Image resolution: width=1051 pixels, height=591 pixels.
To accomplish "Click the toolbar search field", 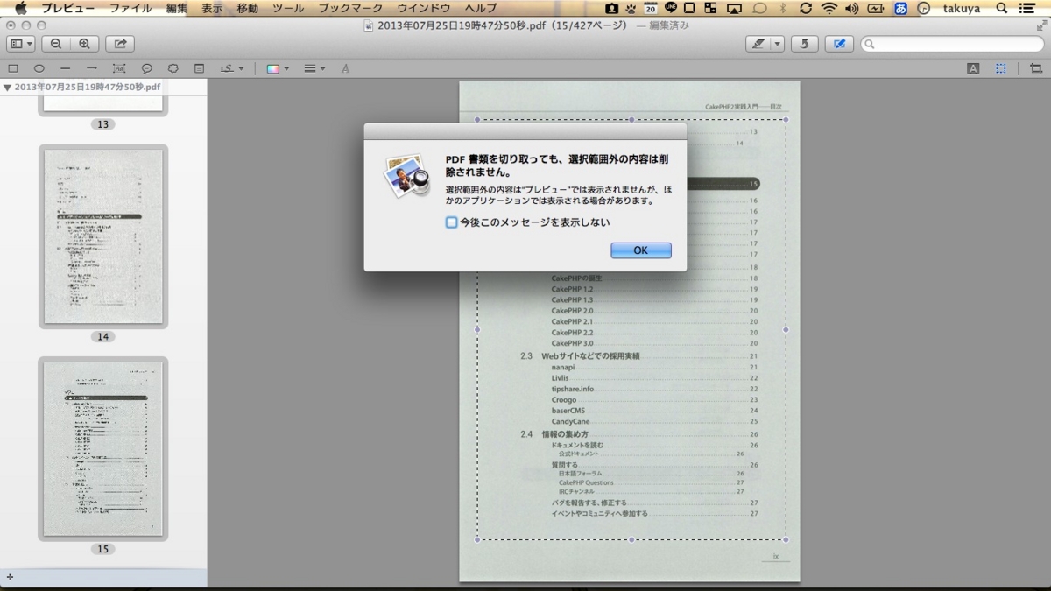I will (952, 44).
